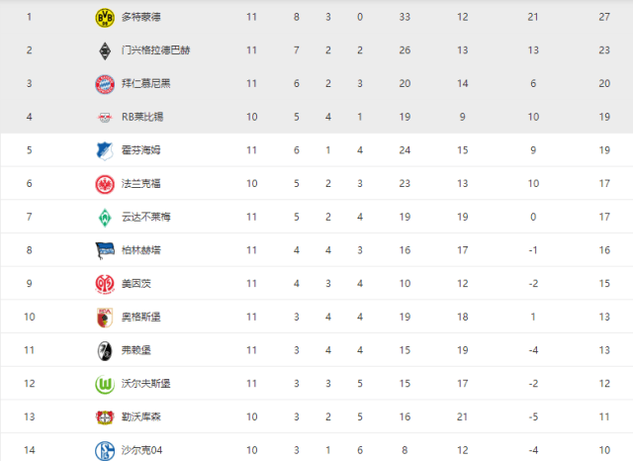This screenshot has height=461, width=633.
Task: Open team name 门兴格拉德巴赫
Action: (x=156, y=50)
